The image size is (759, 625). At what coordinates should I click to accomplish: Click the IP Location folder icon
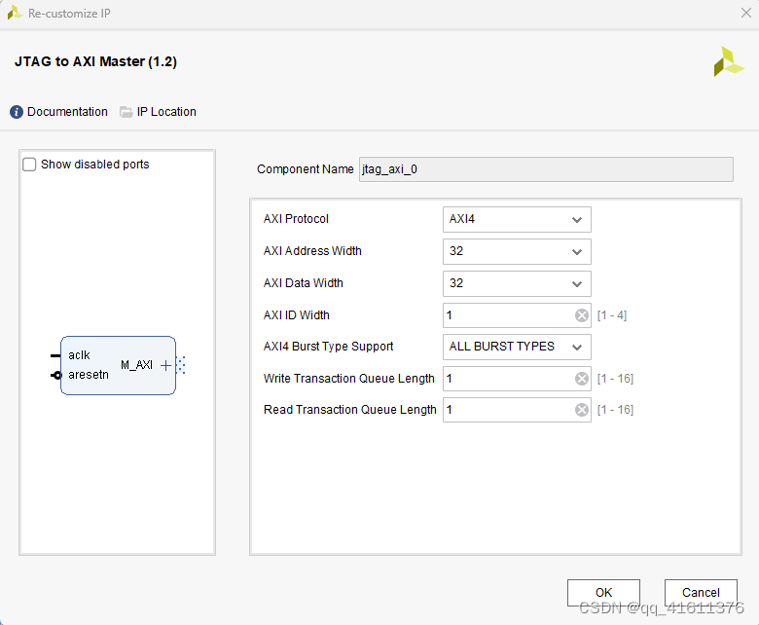tap(126, 112)
